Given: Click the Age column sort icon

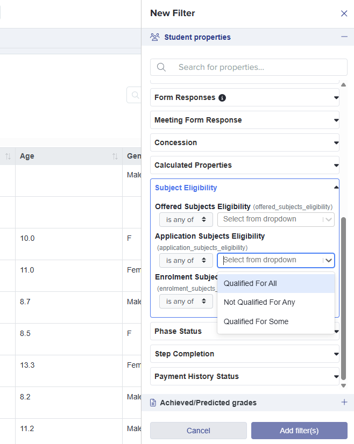Looking at the screenshot, I should click(x=115, y=156).
